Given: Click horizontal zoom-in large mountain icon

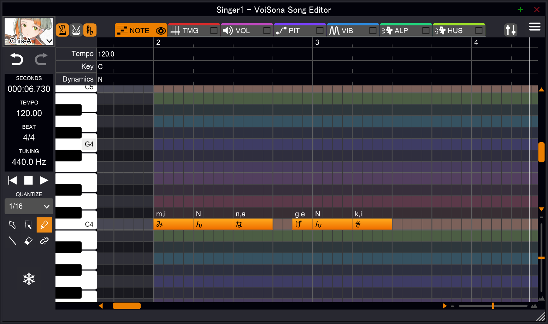Looking at the screenshot, I should coord(534,306).
